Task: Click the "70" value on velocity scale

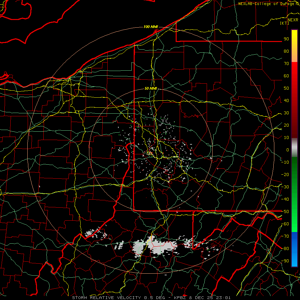Action: point(286,64)
